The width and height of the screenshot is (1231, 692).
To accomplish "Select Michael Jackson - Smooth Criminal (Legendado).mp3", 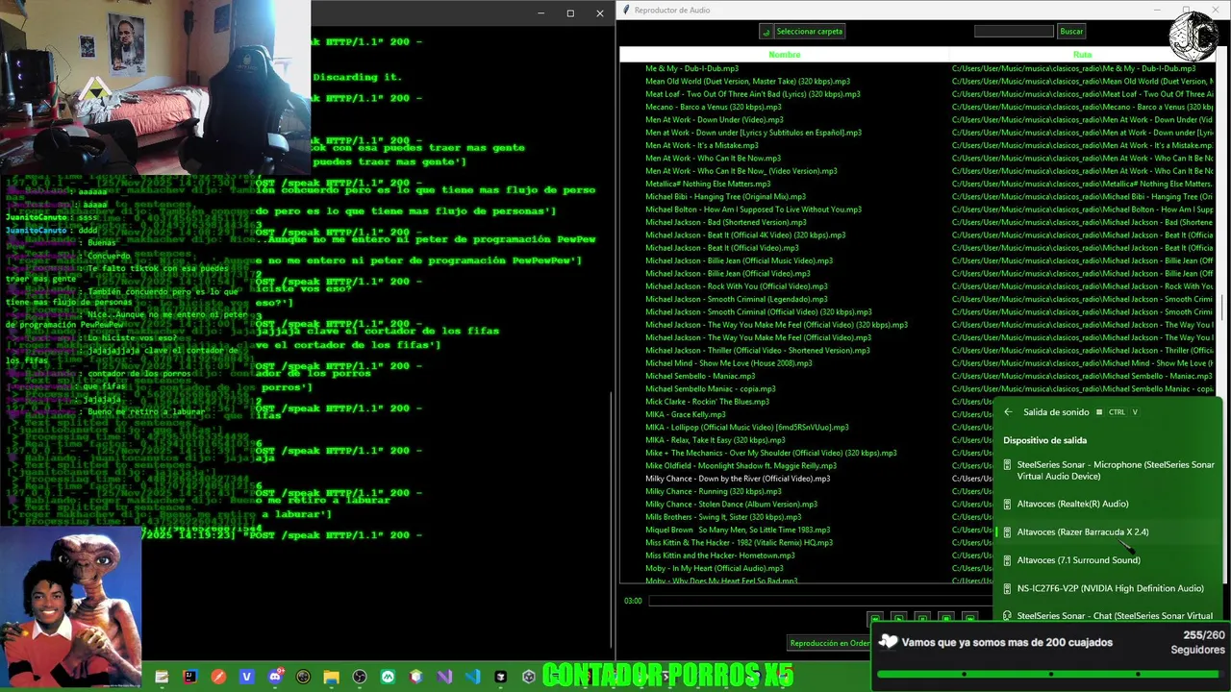I will click(x=737, y=299).
